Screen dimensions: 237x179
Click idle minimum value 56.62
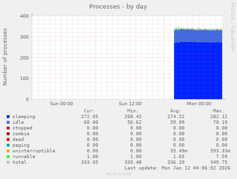[x=134, y=122]
